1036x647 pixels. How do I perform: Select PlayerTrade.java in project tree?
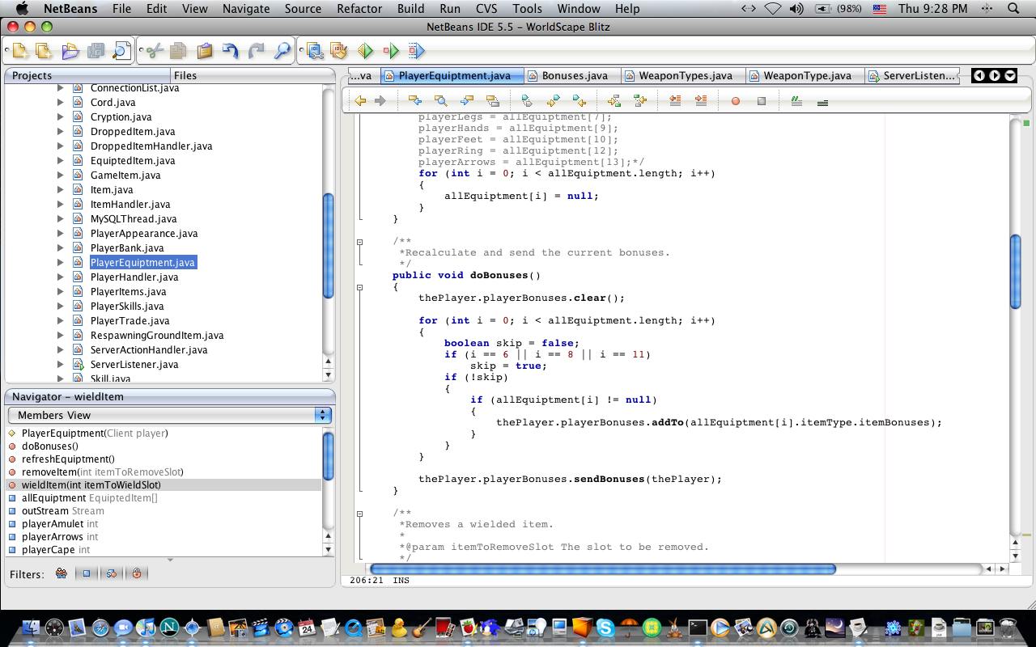[x=130, y=321]
